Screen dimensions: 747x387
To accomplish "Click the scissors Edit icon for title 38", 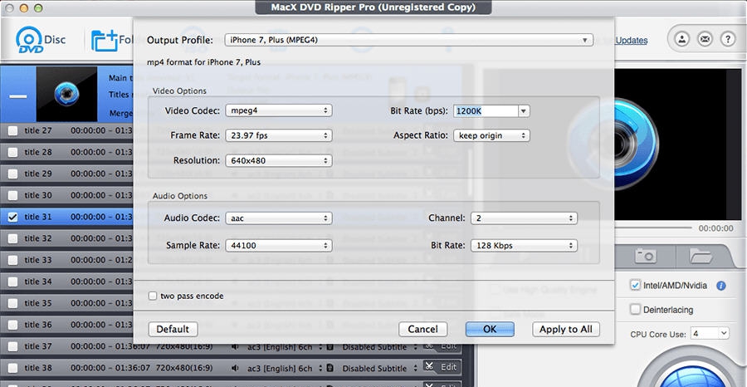I will [429, 367].
